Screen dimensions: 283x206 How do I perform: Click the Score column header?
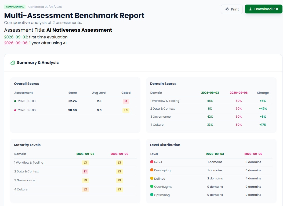click(x=72, y=93)
